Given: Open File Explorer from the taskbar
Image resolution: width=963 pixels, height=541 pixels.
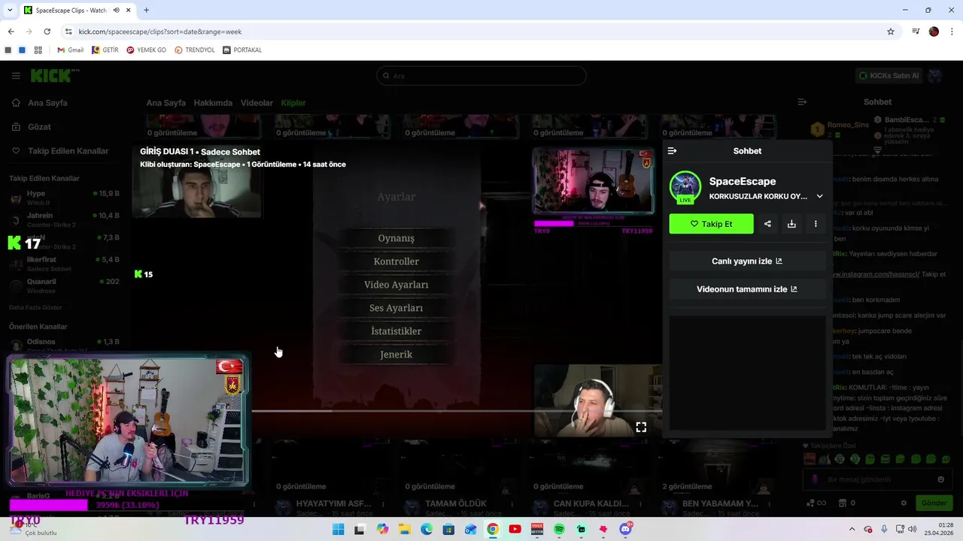Looking at the screenshot, I should pyautogui.click(x=404, y=530).
